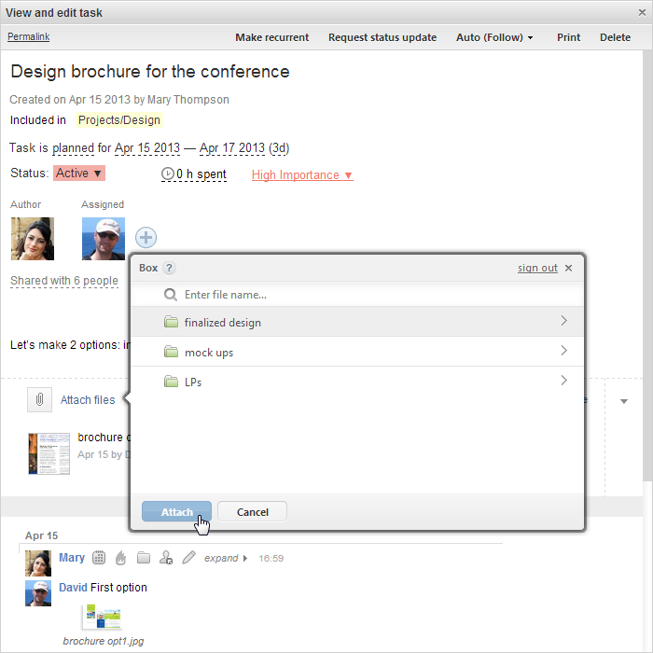Viewport: 653px width, 653px height.
Task: Click the paperclip attach icon
Action: click(39, 399)
